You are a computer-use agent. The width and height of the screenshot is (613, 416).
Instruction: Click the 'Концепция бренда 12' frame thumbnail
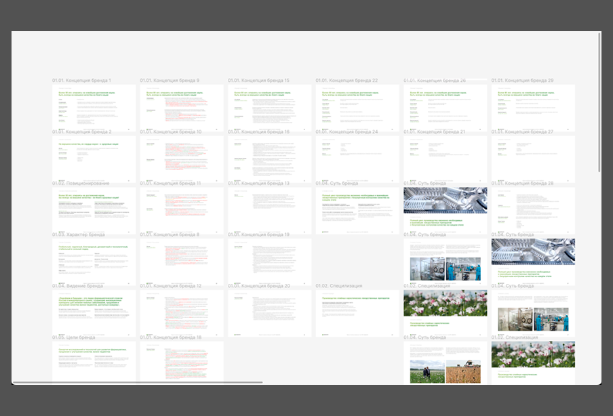click(x=181, y=313)
